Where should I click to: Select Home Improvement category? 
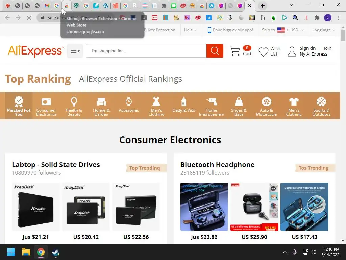212,106
